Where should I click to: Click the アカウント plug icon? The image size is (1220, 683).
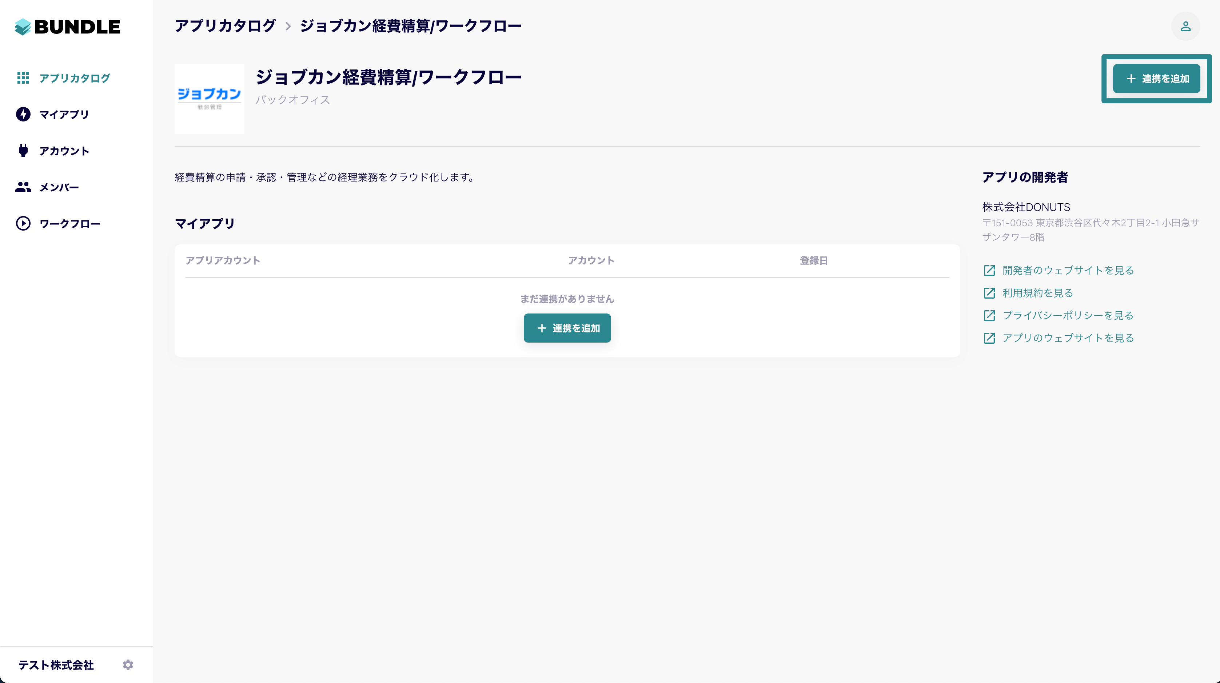[23, 151]
